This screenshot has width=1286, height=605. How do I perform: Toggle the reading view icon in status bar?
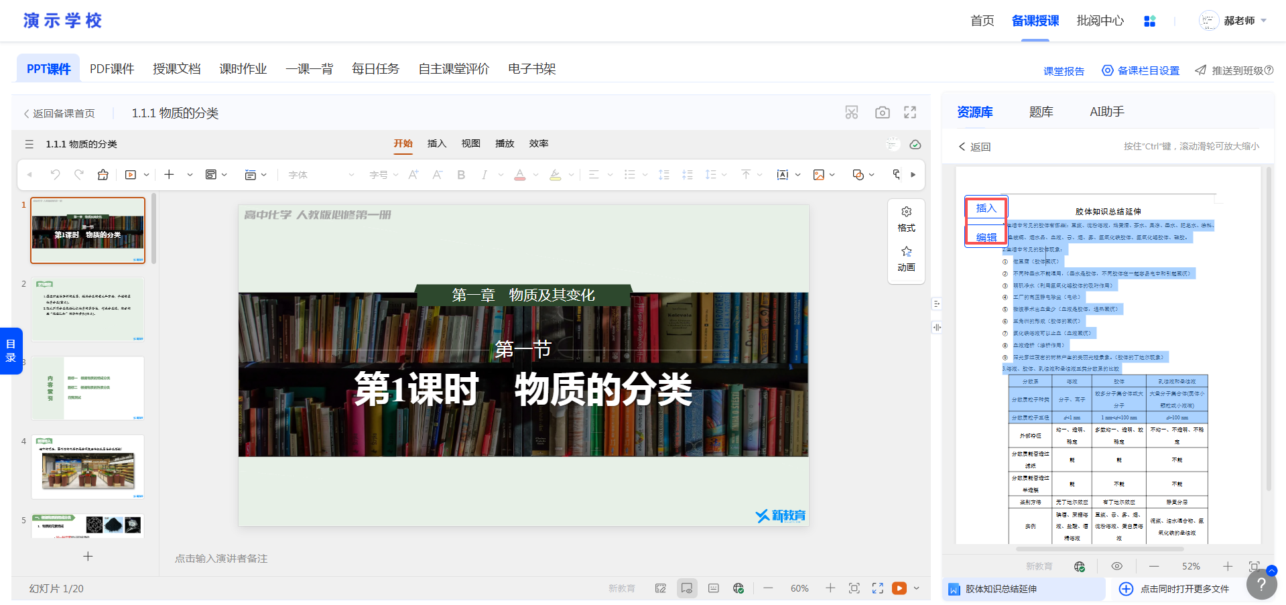tap(687, 588)
